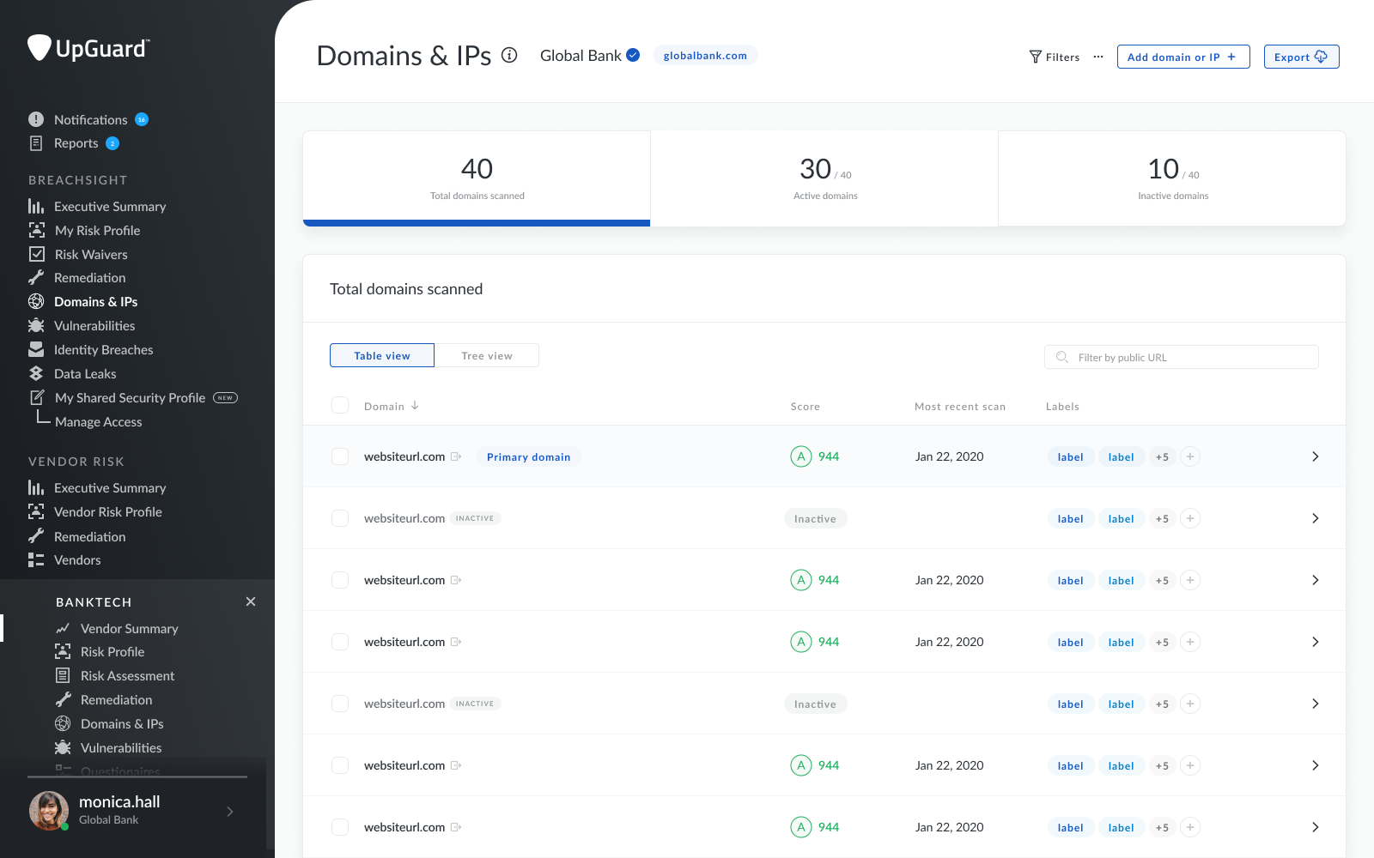Click BreachSight Remediation wrench icon
This screenshot has height=858, width=1374.
(x=36, y=277)
